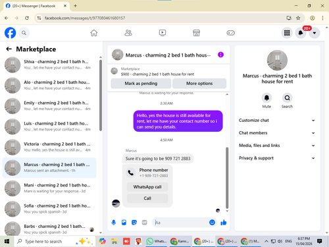
Task: Click Search icon in chat details panel
Action: (x=287, y=97)
